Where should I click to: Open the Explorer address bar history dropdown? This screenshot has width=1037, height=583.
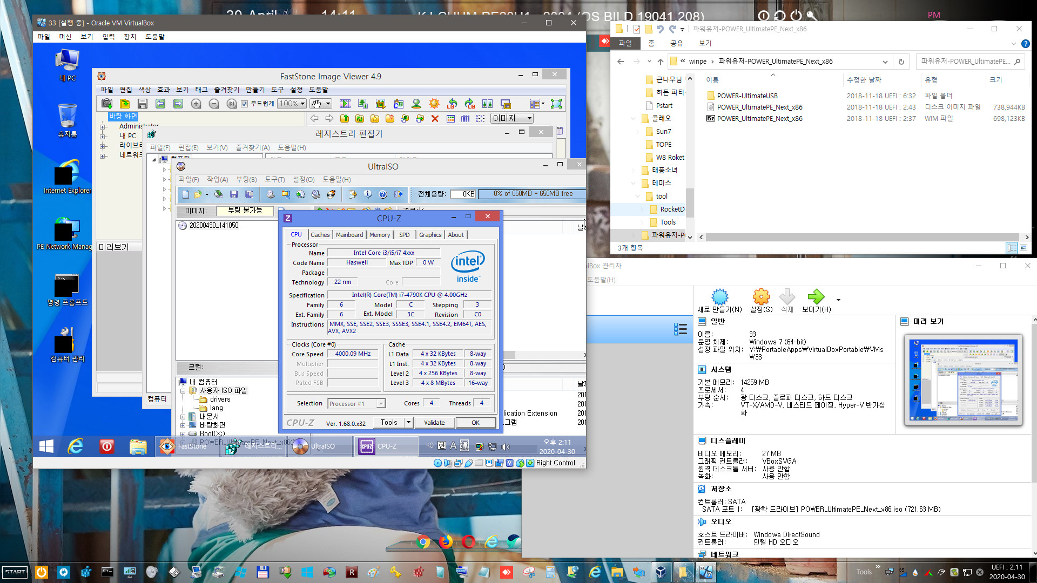[885, 62]
